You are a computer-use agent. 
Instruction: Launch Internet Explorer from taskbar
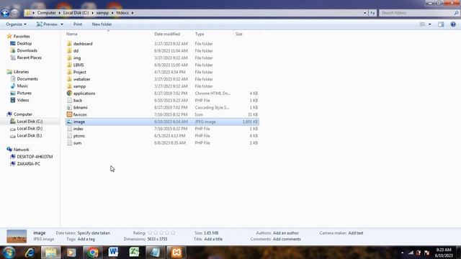pos(30,253)
